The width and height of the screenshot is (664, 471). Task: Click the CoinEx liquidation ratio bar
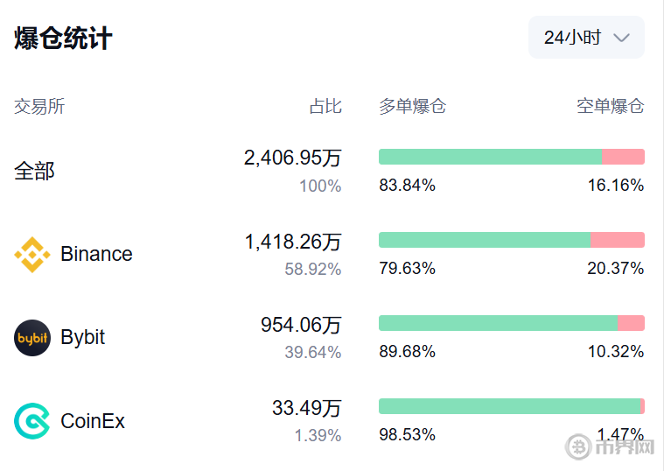tap(511, 406)
